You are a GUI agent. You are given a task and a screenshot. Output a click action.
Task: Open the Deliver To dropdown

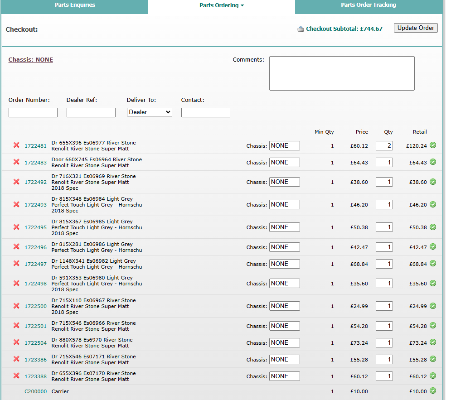point(149,112)
